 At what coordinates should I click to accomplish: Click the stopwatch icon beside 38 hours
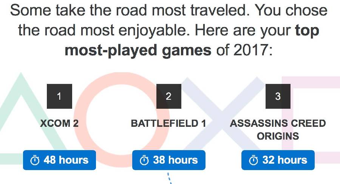click(144, 160)
